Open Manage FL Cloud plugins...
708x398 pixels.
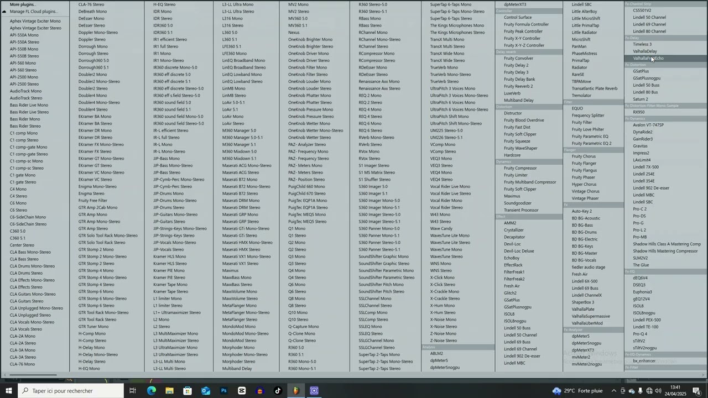34,12
